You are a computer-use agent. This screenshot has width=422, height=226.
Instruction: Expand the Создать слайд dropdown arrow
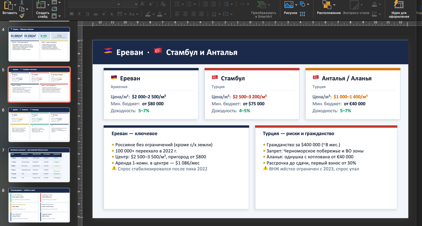coord(48,5)
